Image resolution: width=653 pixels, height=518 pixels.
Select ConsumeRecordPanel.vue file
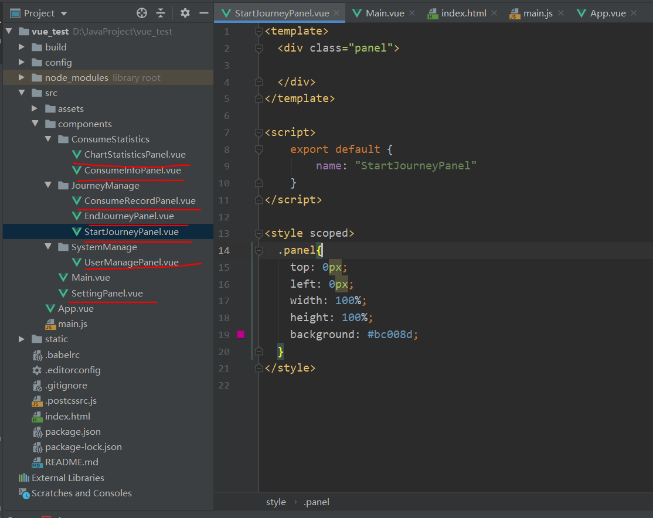tap(140, 201)
